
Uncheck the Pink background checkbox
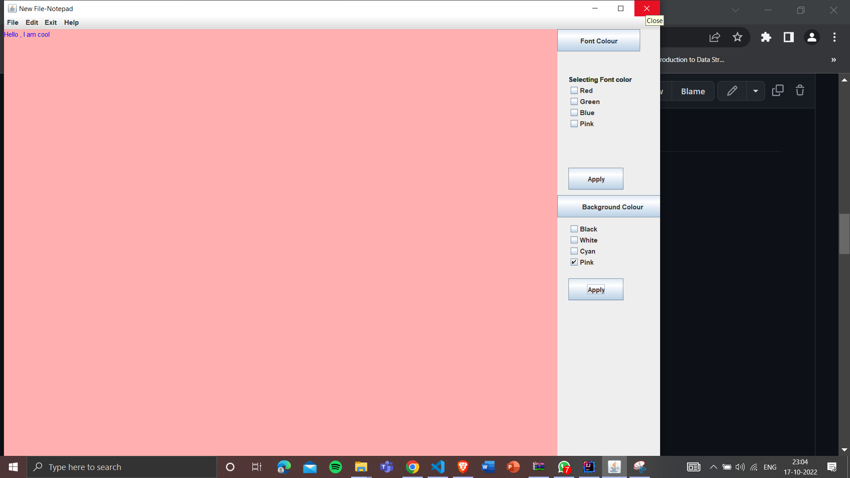574,262
